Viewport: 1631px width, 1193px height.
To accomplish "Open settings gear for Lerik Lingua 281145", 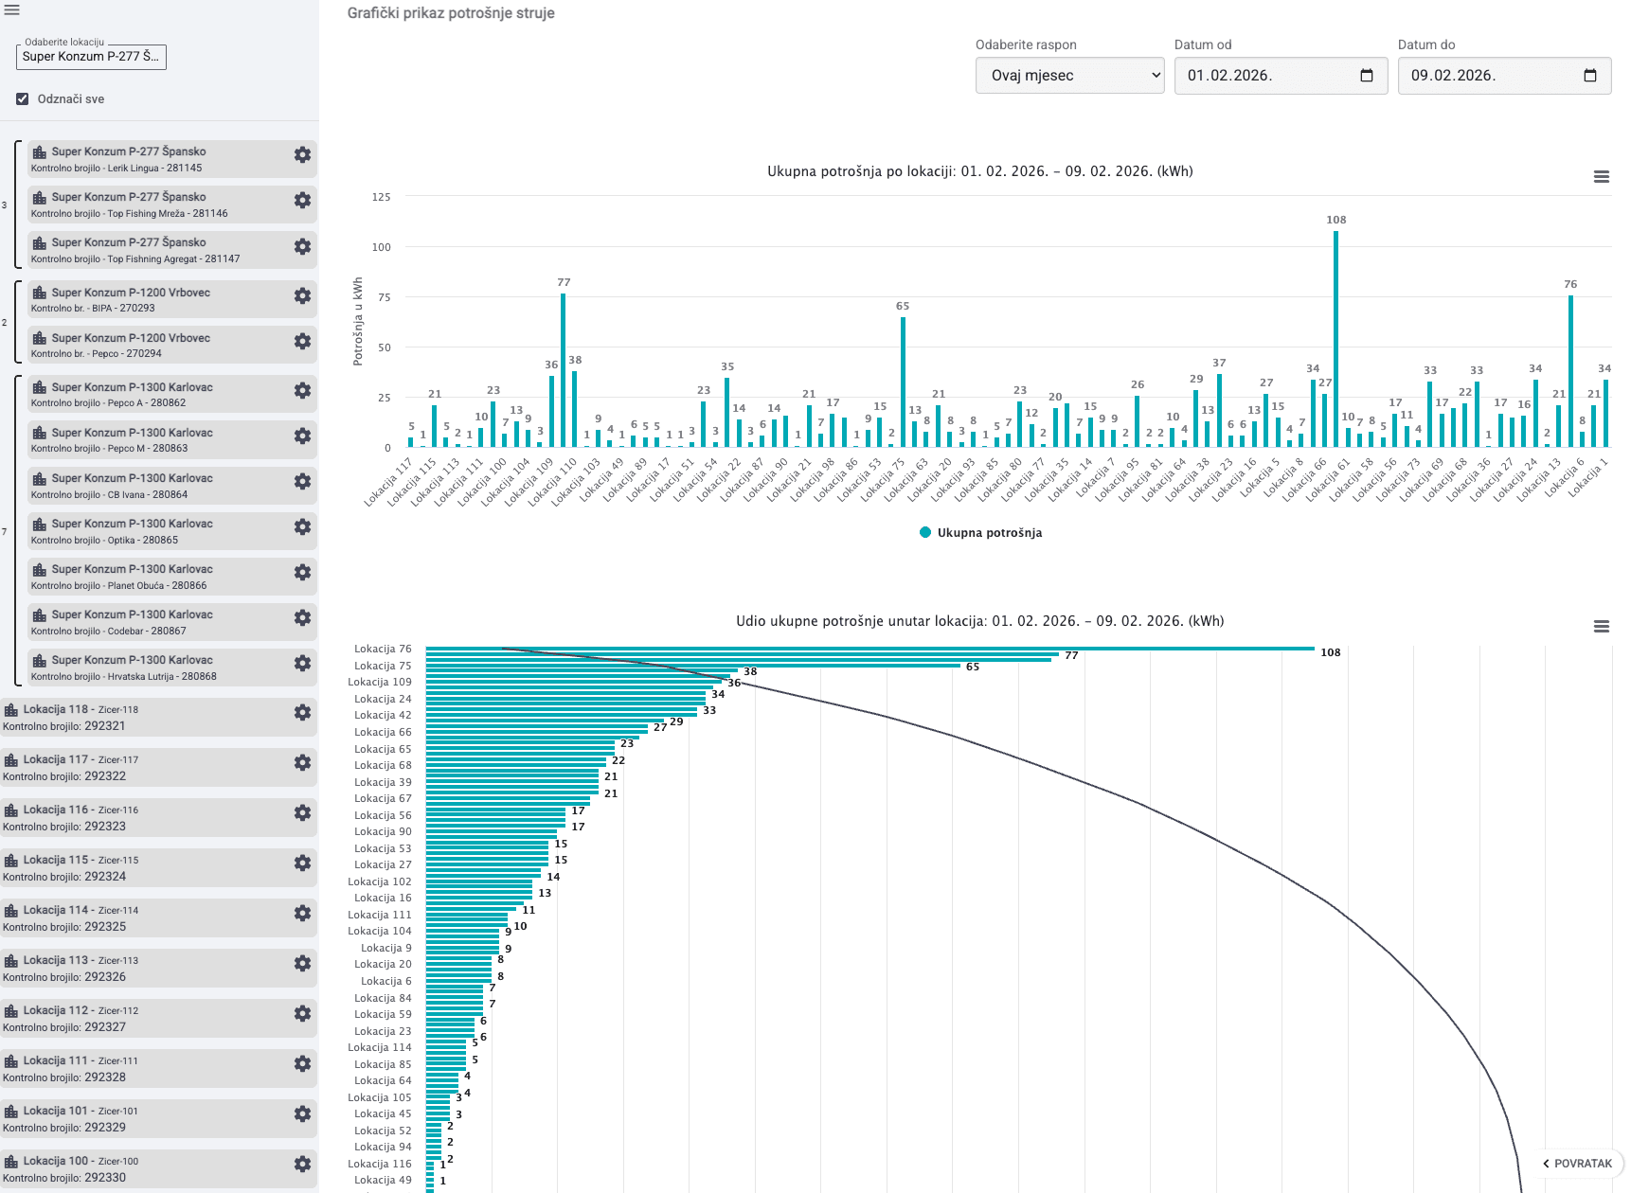I will (x=302, y=155).
